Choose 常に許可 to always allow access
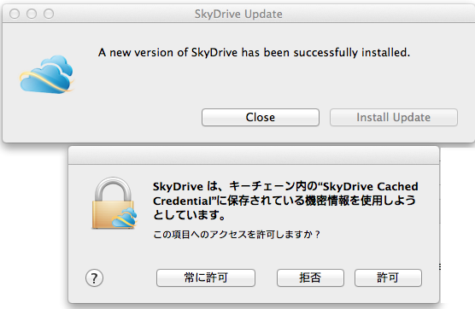This screenshot has width=475, height=309. point(206,277)
